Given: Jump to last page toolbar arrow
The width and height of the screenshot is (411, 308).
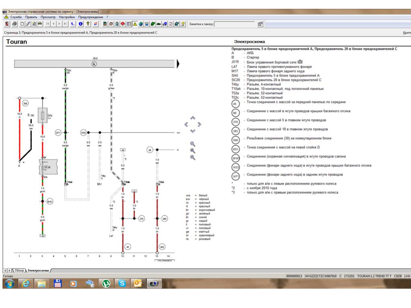Looking at the screenshot, I should click(65, 24).
